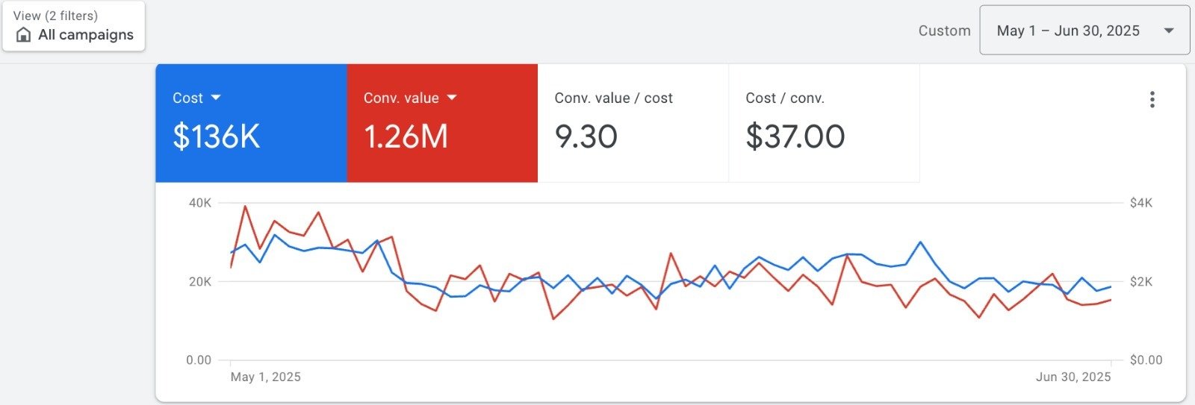The width and height of the screenshot is (1195, 405).
Task: Toggle the Cost / conv. metric card
Action: tap(824, 123)
